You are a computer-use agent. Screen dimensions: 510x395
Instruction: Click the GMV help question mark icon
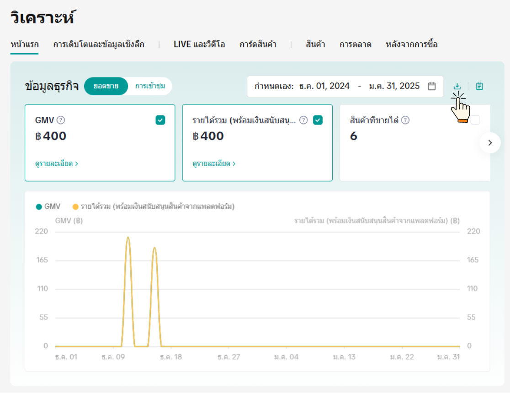coord(61,120)
